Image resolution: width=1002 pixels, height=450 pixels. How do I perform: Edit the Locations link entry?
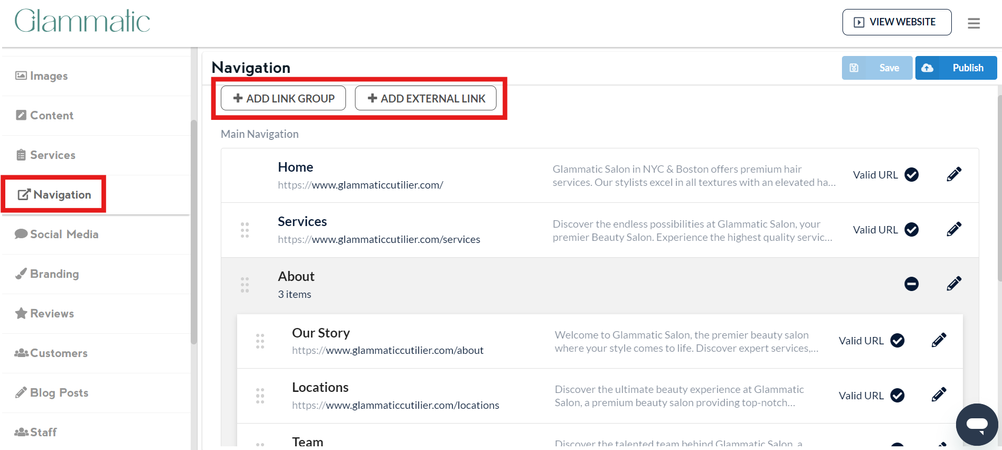click(x=939, y=395)
